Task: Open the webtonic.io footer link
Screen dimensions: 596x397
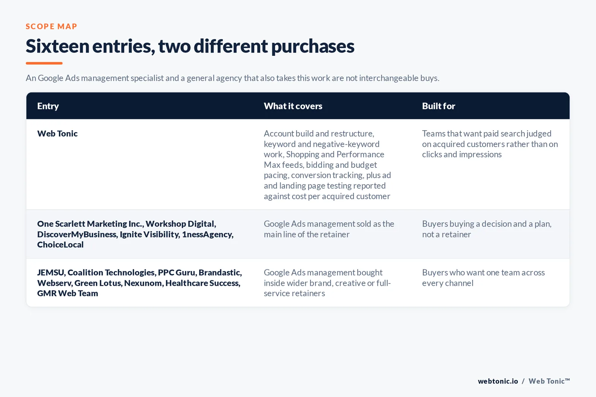Action: click(x=498, y=381)
